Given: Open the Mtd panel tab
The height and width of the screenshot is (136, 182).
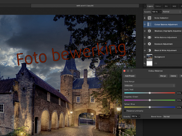Looking at the screenshot, I should pos(174,6).
